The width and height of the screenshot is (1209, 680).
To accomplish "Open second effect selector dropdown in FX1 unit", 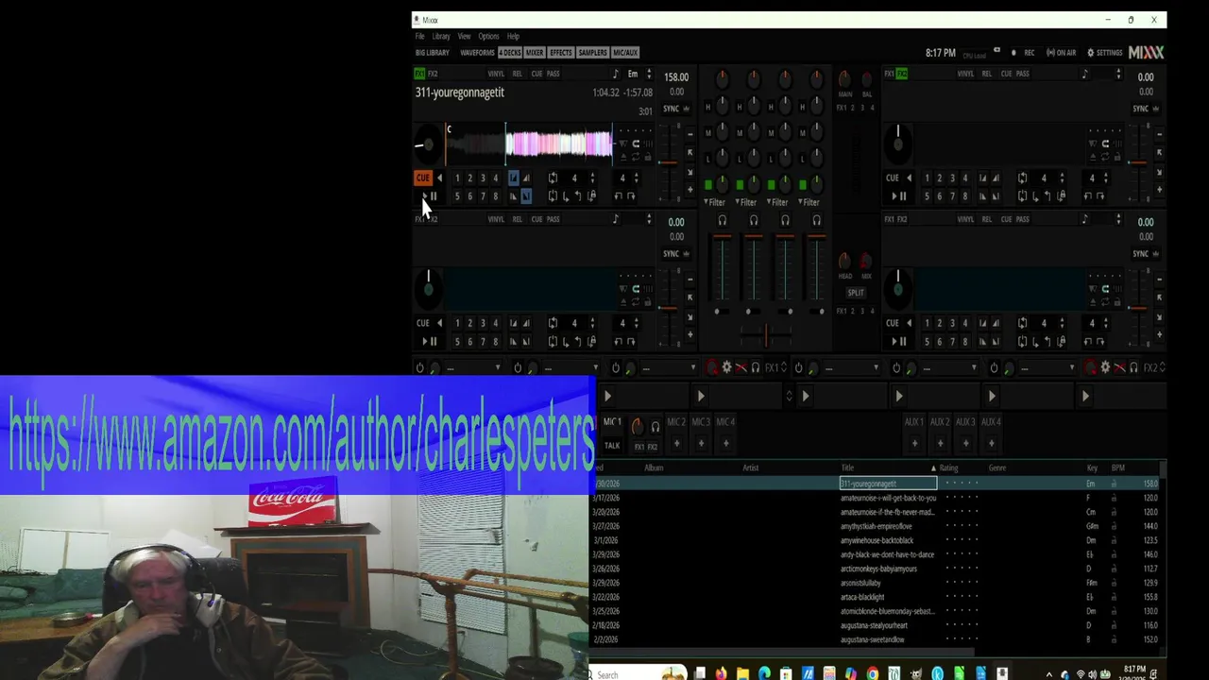I will (570, 367).
